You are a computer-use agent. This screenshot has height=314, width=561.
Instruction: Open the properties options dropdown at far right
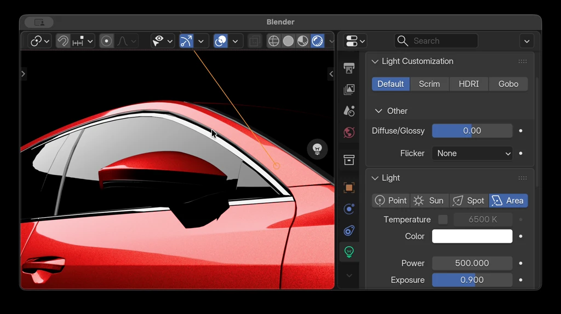coord(526,41)
